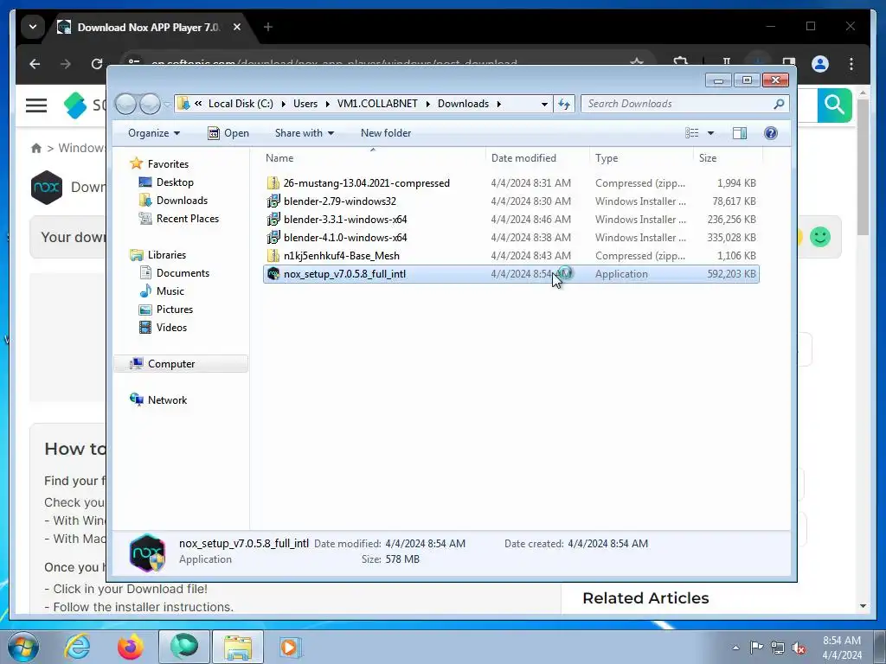
Task: Toggle the preview pane button
Action: click(739, 133)
